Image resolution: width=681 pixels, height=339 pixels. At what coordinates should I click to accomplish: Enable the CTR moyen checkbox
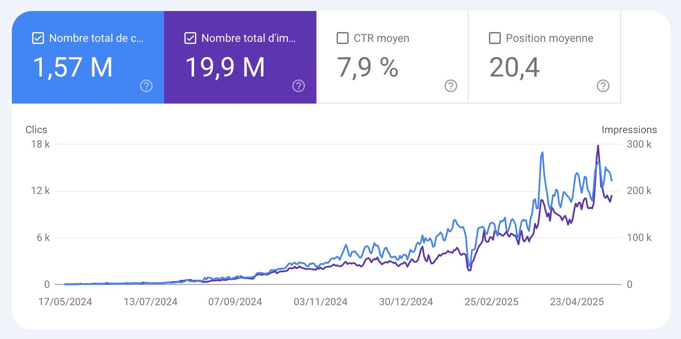[x=342, y=38]
